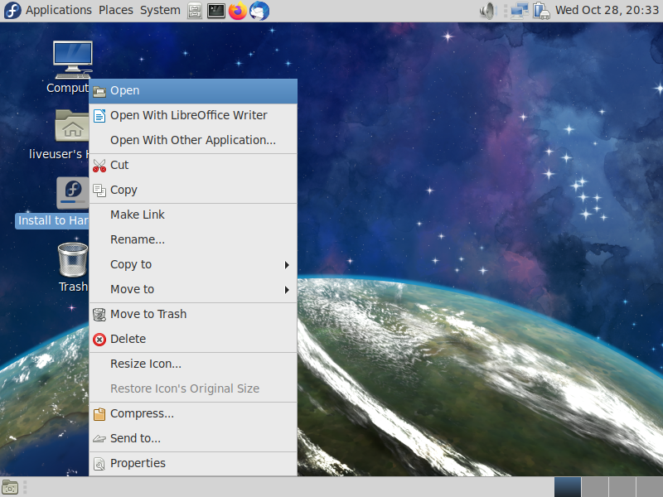
Task: Open the Applications menu
Action: coord(58,10)
